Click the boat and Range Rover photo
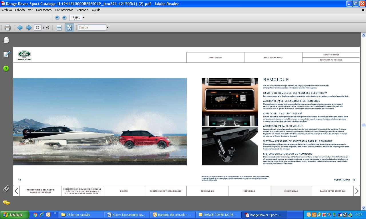This screenshot has height=219, width=366. pos(100,121)
